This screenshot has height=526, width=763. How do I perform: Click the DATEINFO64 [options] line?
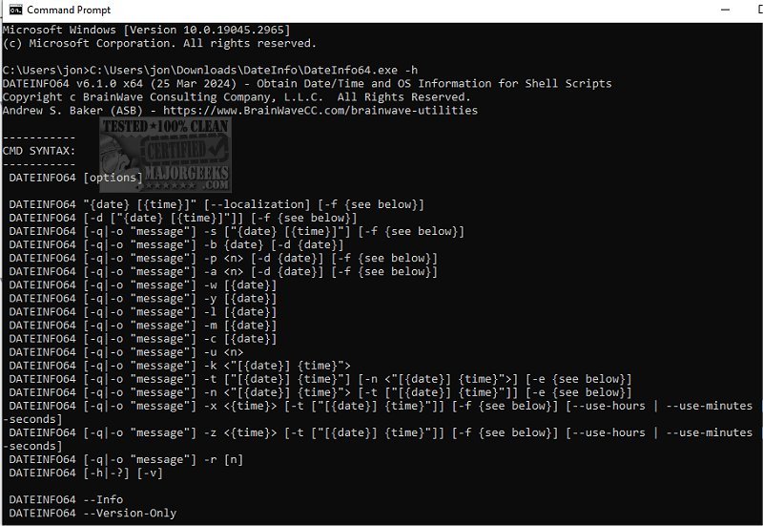(x=75, y=178)
